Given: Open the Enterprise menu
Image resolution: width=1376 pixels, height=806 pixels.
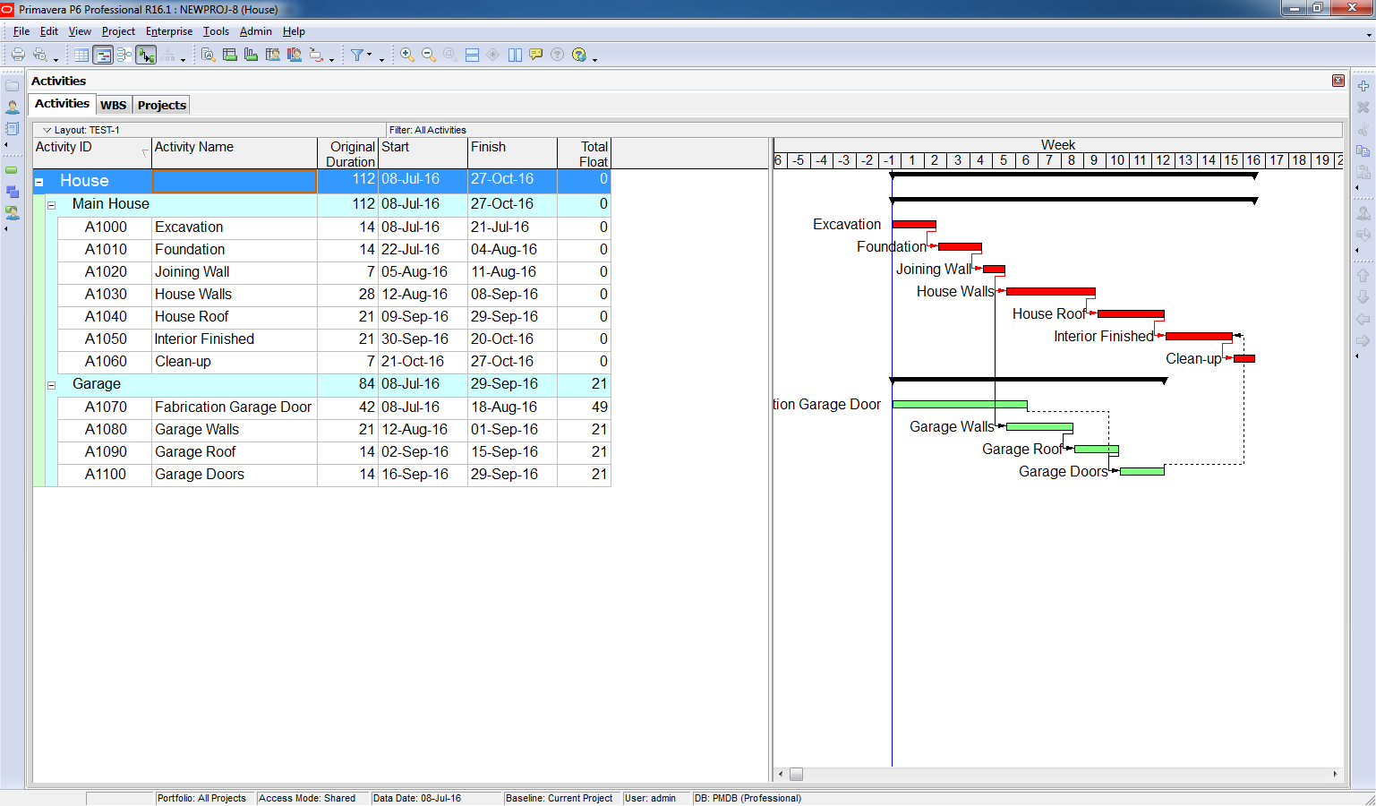Looking at the screenshot, I should 168,31.
